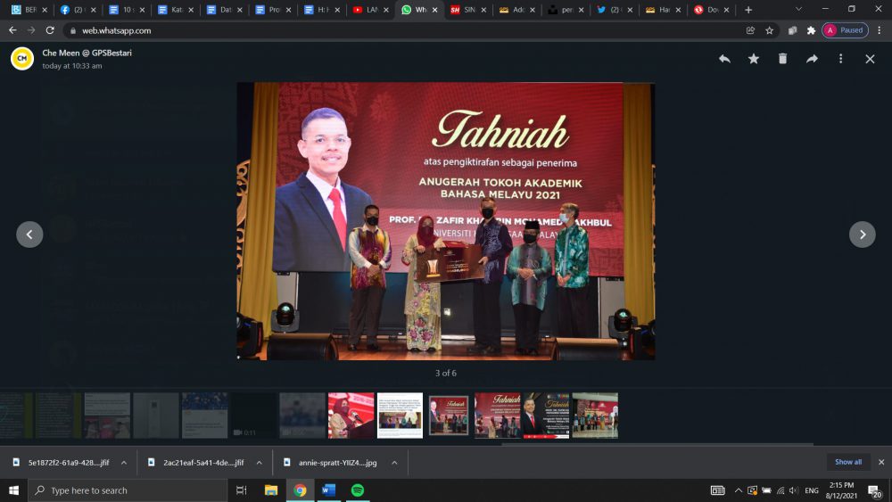Select the closeup Tahniah stage thumbnail

(x=498, y=416)
